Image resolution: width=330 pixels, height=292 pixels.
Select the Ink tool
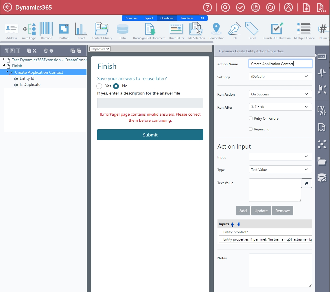pos(235,31)
